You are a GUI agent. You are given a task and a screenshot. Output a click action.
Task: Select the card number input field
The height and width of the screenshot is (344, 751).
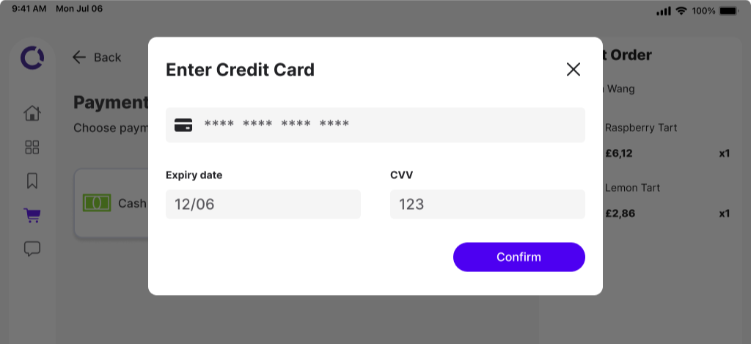click(x=375, y=125)
